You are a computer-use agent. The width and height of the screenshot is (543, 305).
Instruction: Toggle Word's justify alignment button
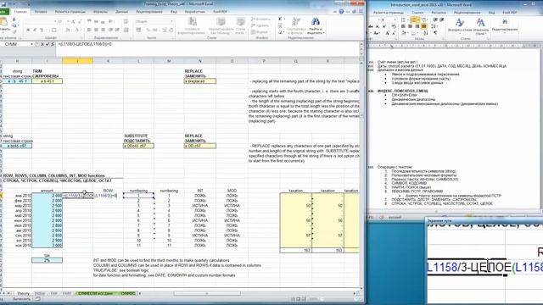click(424, 26)
